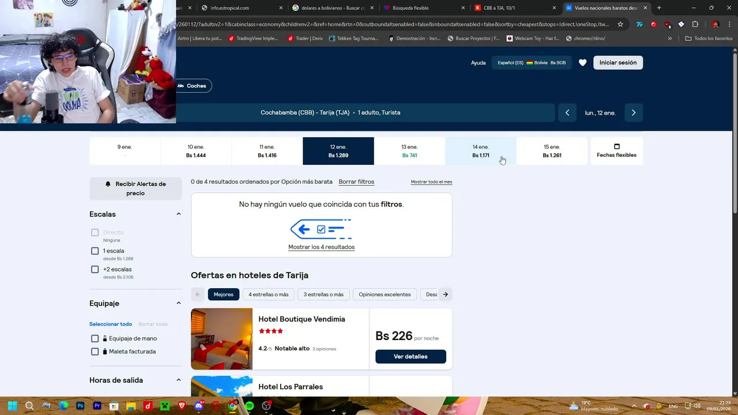
Task: Collapse the Escalas filter section
Action: [x=178, y=214]
